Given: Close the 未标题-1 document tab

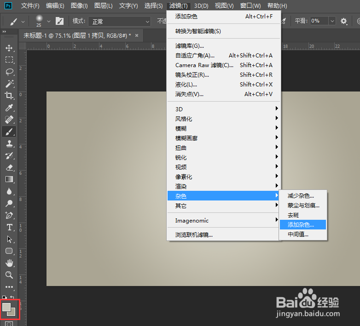Looking at the screenshot, I should 137,35.
